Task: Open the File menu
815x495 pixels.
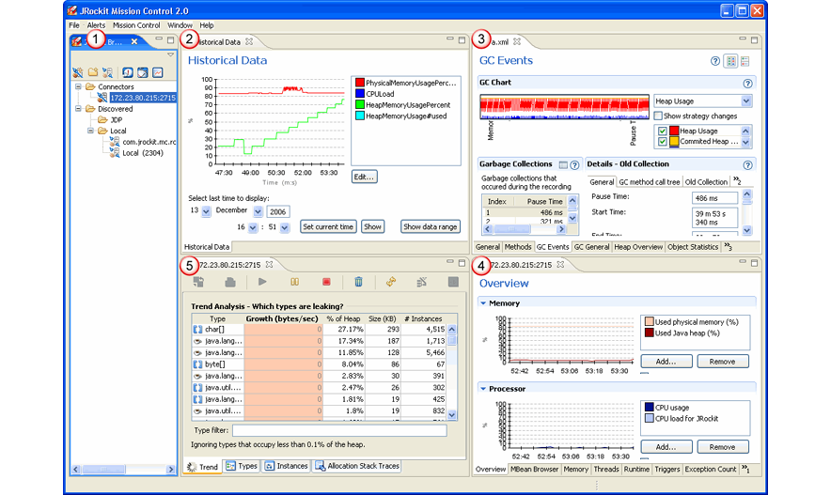Action: point(74,25)
